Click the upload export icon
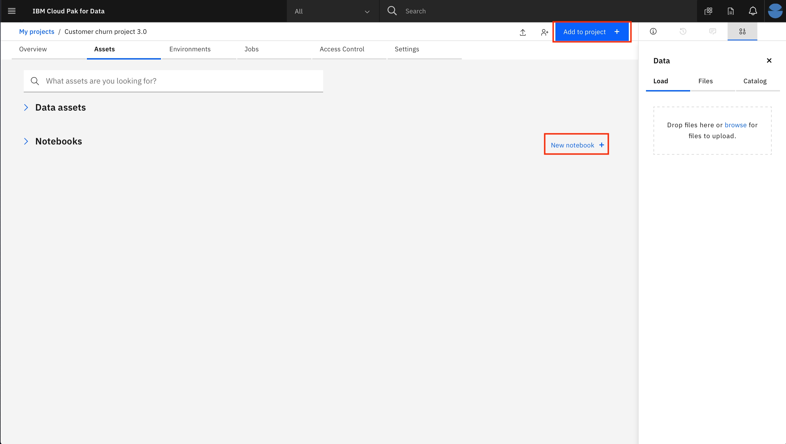786x444 pixels. [523, 32]
